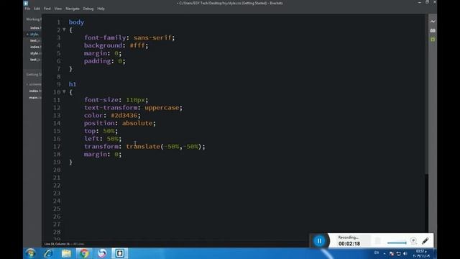Viewport: 460px width, 259px height.
Task: Open the Find menu
Action: point(47,9)
